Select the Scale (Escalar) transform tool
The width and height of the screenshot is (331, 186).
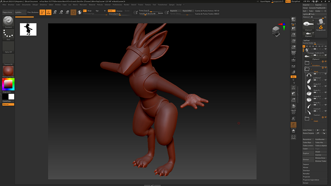(61, 12)
